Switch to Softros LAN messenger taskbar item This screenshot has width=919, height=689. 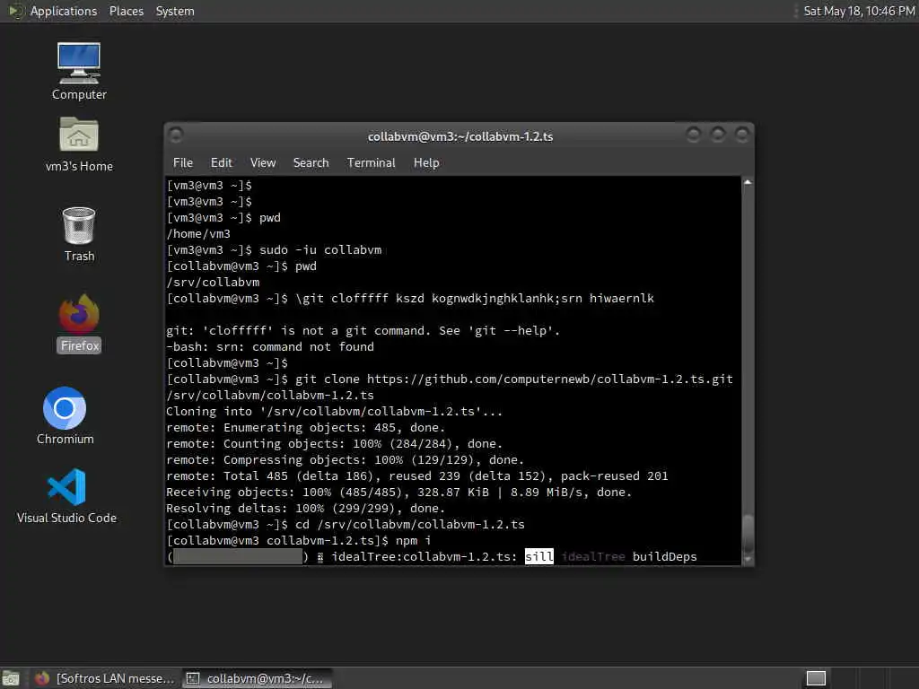click(104, 678)
